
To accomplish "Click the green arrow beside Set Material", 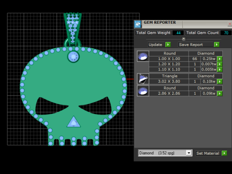I will [224, 153].
